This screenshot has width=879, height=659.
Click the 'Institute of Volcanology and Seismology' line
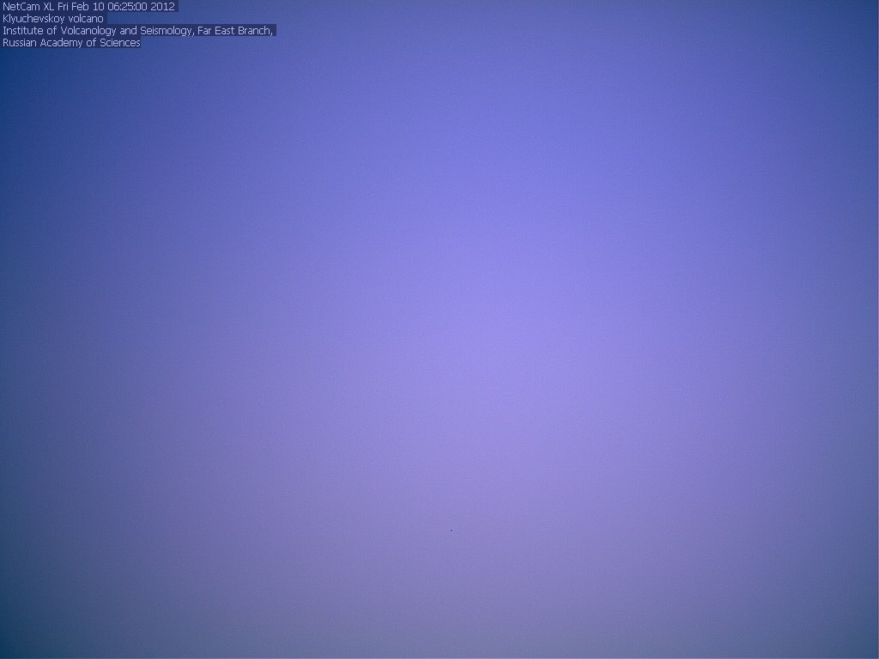pos(138,30)
